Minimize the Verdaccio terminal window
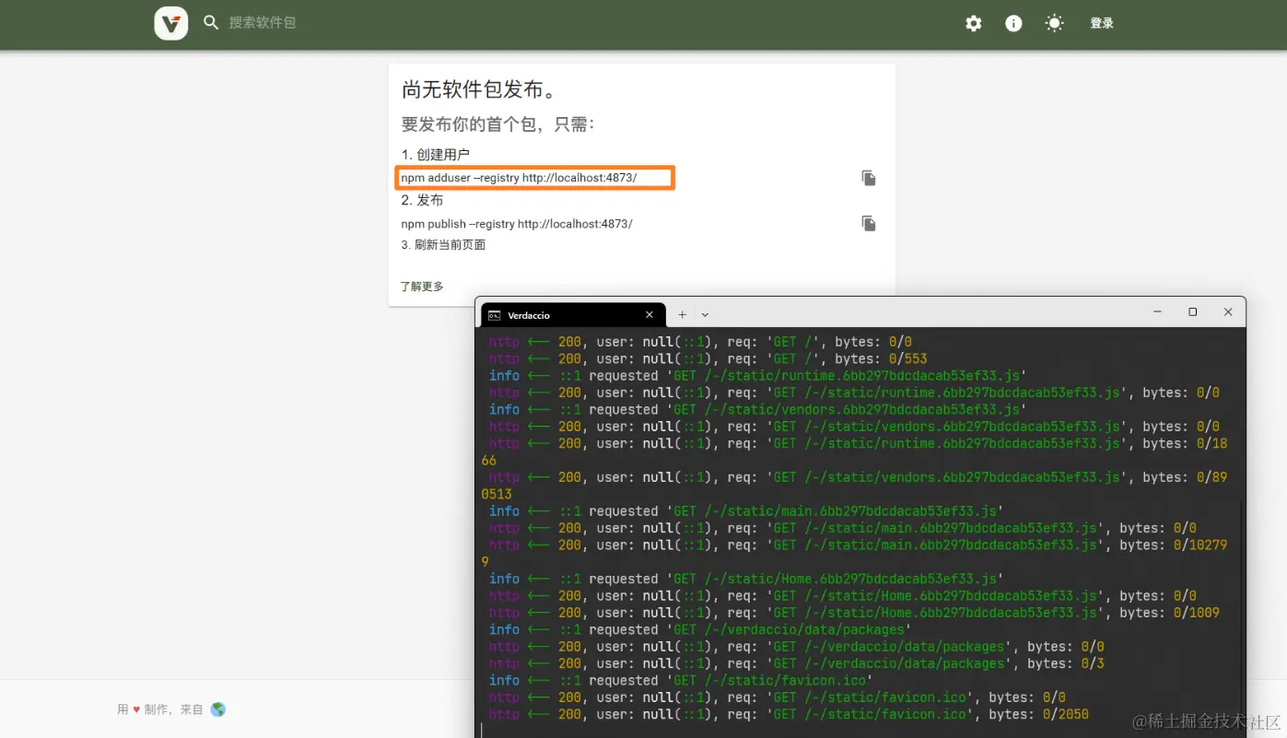1287x738 pixels. coord(1158,312)
